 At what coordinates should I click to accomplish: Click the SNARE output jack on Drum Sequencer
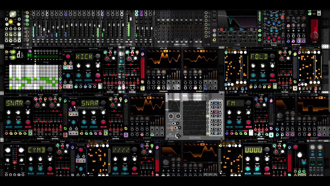pyautogui.click(x=60, y=85)
